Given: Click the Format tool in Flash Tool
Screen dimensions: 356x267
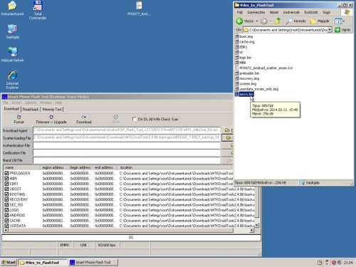Looking at the screenshot, I should coord(19,120).
